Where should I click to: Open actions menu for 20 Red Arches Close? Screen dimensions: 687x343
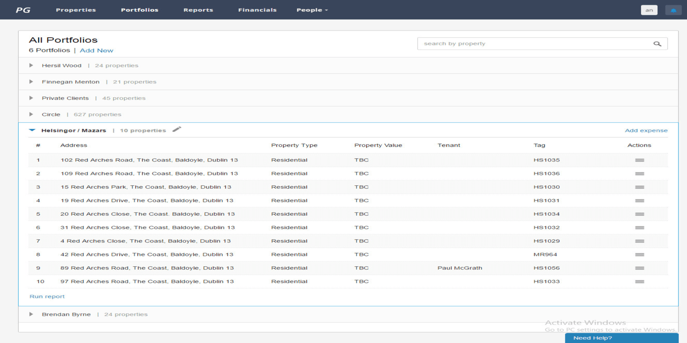point(639,214)
